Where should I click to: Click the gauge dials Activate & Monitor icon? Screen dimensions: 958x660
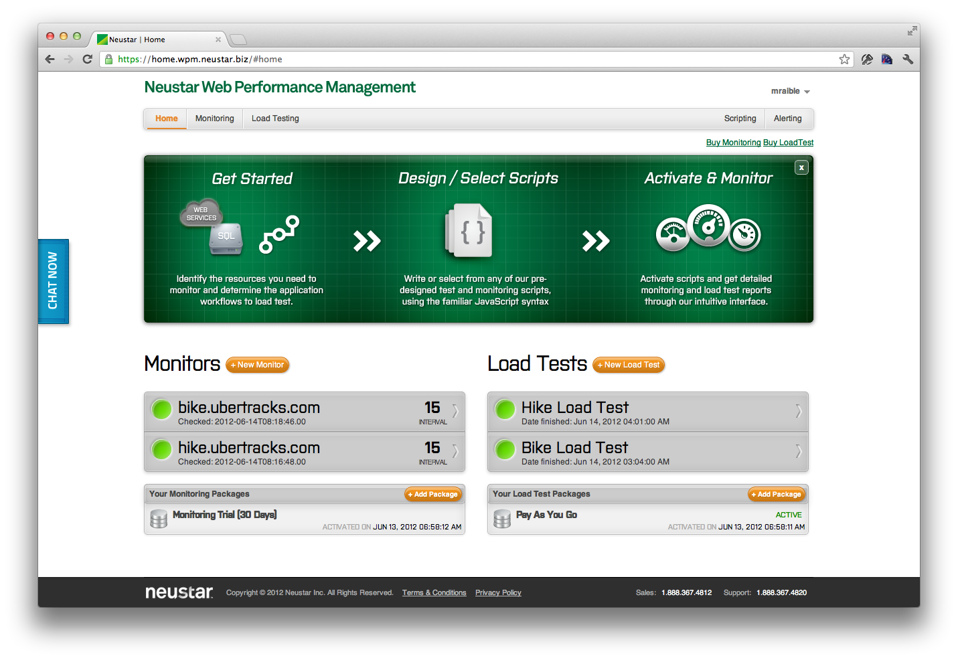[x=708, y=229]
